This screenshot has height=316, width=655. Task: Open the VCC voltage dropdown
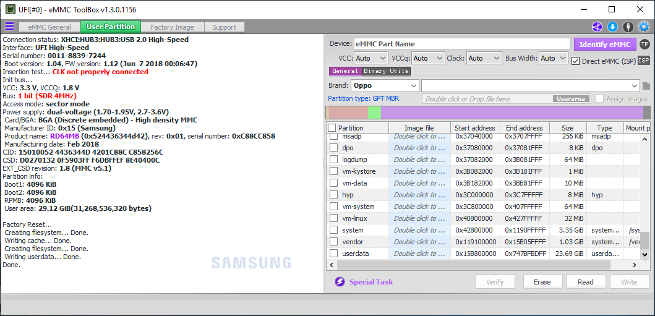[371, 58]
